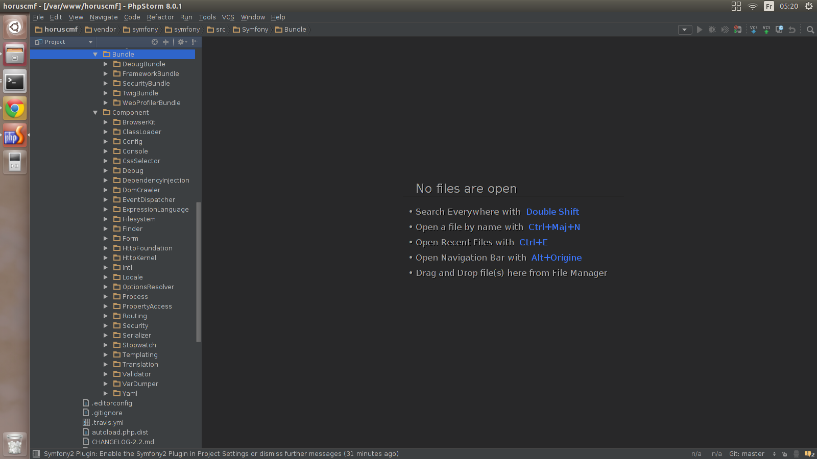The height and width of the screenshot is (459, 817).
Task: Open the Refactor menu
Action: 160,17
